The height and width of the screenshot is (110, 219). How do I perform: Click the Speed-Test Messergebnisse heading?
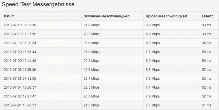[38, 4]
